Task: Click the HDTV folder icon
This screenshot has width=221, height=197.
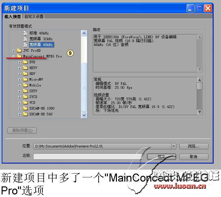Action: [x=25, y=68]
